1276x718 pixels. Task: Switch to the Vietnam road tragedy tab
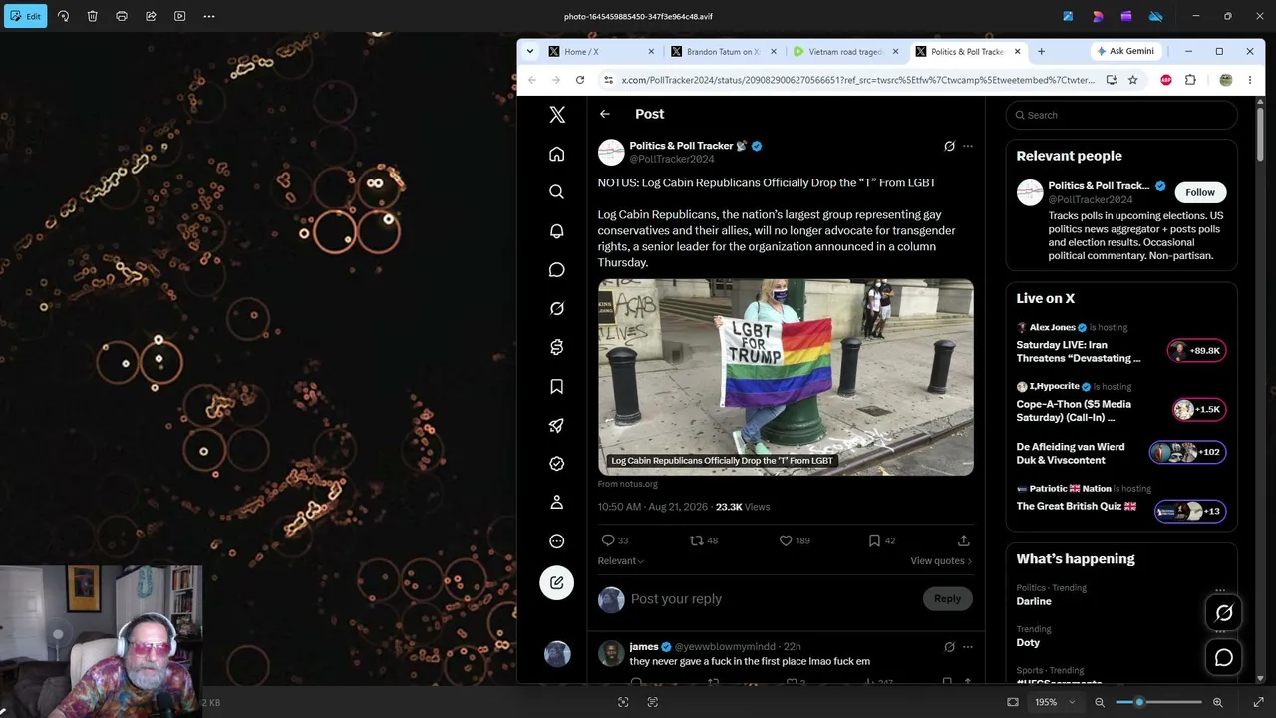pos(845,52)
